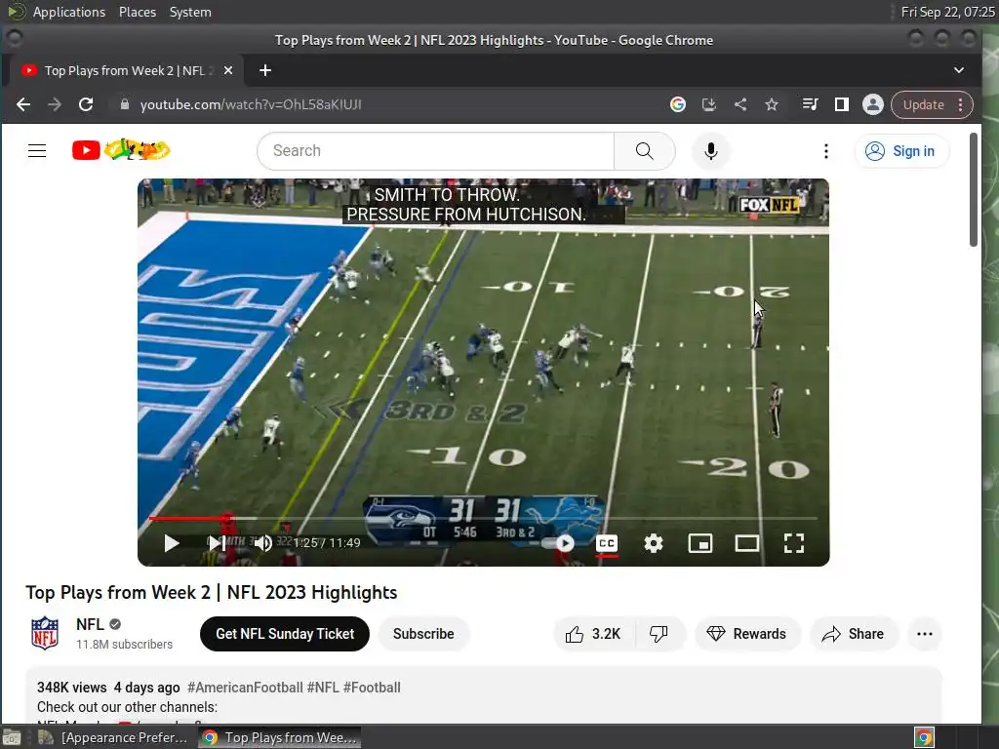Go back in Chrome
This screenshot has height=749, width=999.
pos(23,104)
